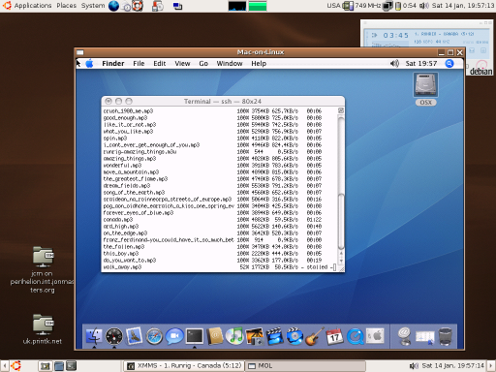Screen dimensions: 496x372
Task: Open the View menu in Finder
Action: [x=182, y=64]
